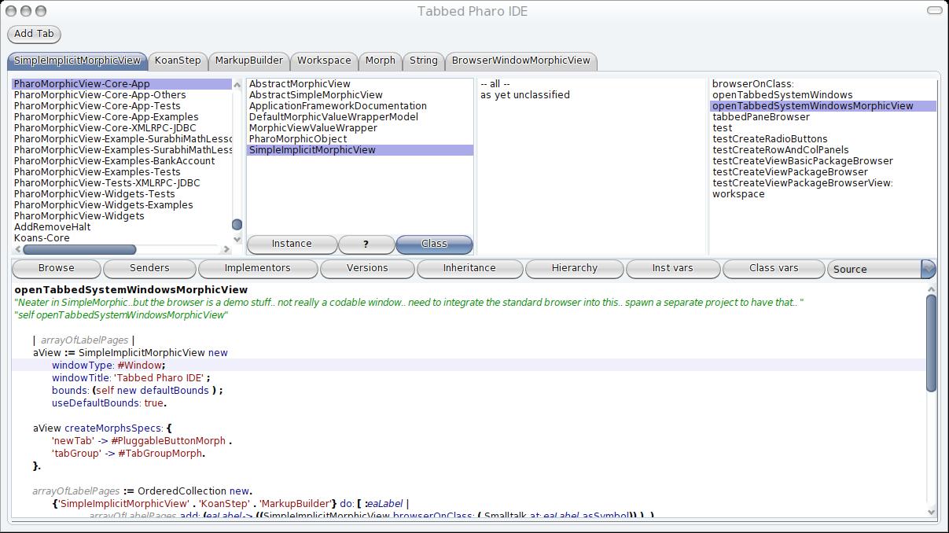
Task: Select the '-- all --' protocol
Action: pyautogui.click(x=592, y=84)
